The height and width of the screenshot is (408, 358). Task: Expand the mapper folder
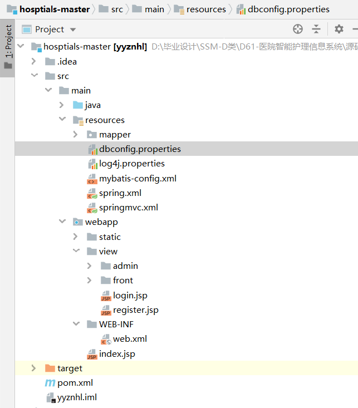click(76, 135)
